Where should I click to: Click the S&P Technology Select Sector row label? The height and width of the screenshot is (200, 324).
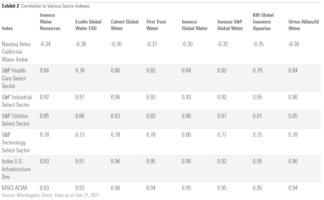pyautogui.click(x=16, y=143)
